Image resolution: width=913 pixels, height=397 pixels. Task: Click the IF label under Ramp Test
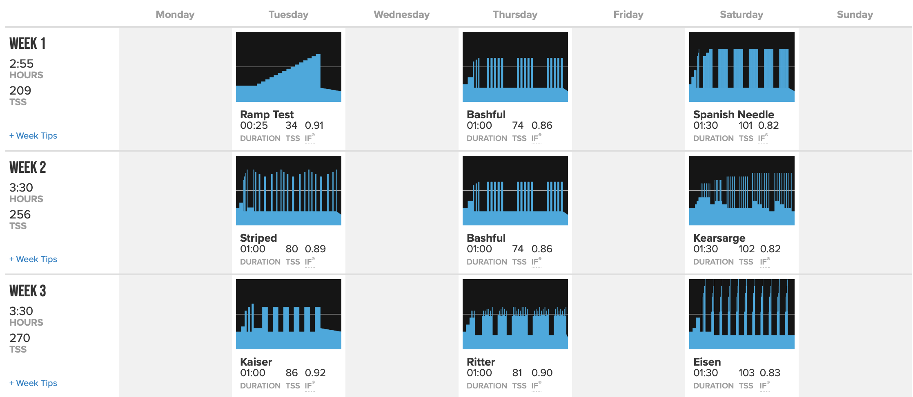point(309,139)
